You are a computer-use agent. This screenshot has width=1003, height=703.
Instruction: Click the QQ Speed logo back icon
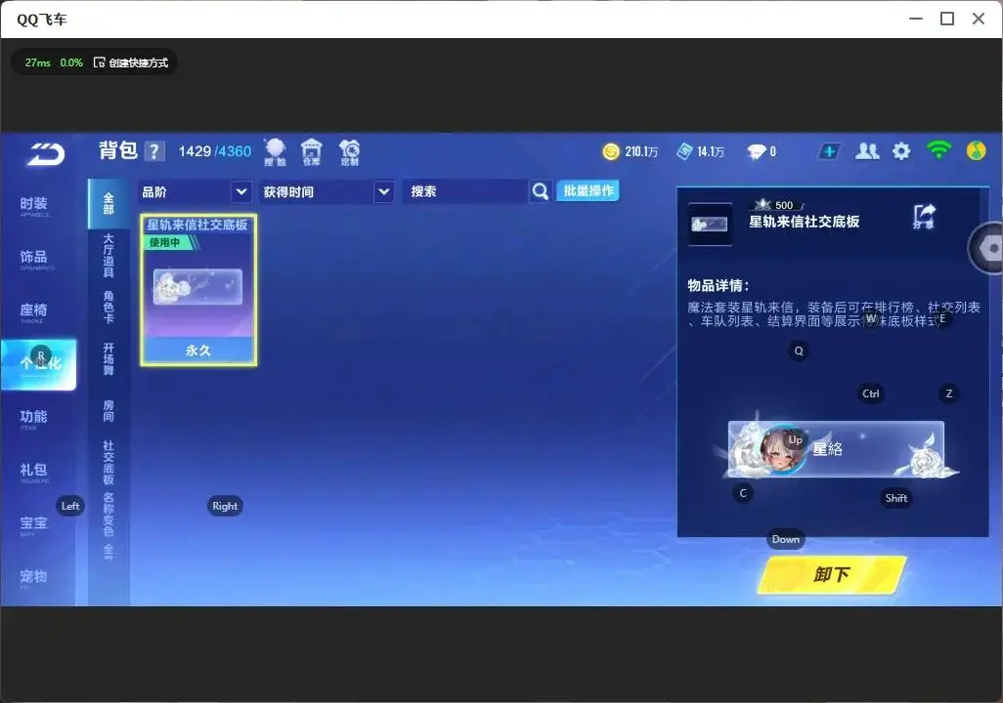click(45, 154)
